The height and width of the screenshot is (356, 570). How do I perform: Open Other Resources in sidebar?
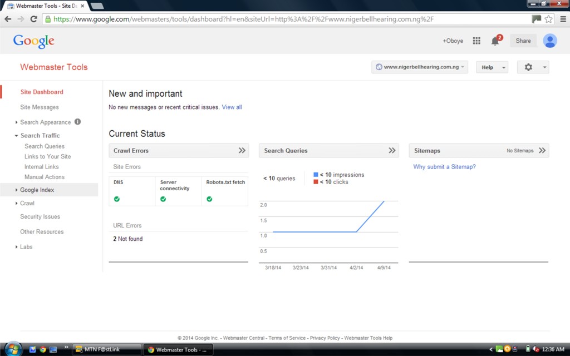click(x=42, y=232)
